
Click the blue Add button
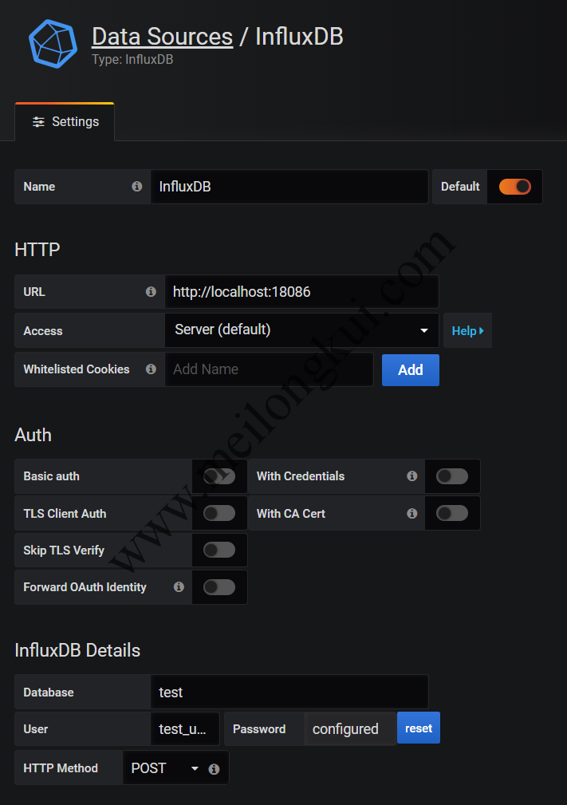411,369
